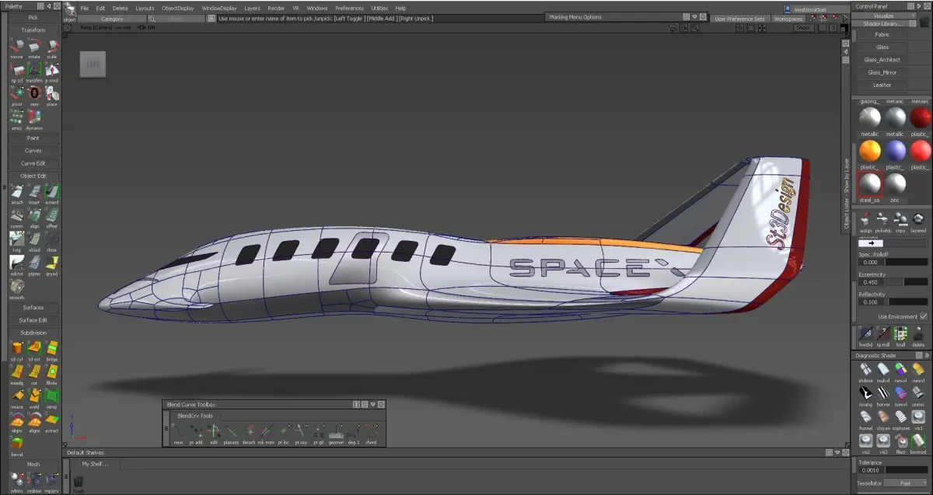Screen dimensions: 933x495
Task: Collapse the Mesh palette section
Action: 33,464
